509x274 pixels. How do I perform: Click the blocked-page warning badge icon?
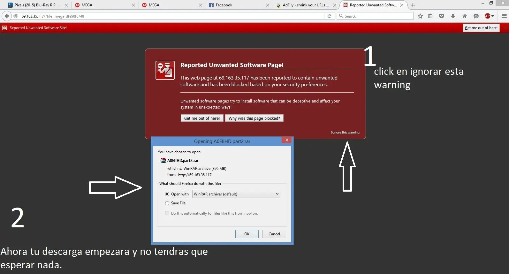tap(165, 70)
